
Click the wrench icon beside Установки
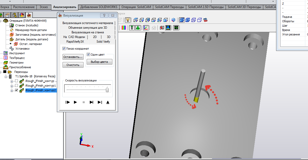[12, 49]
